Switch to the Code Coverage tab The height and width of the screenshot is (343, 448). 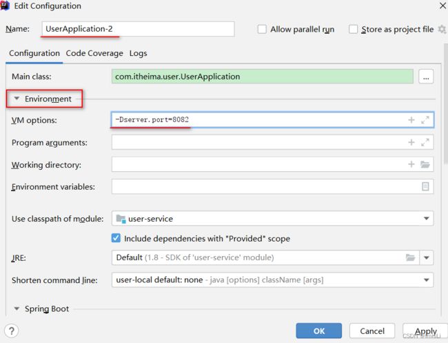tap(94, 53)
